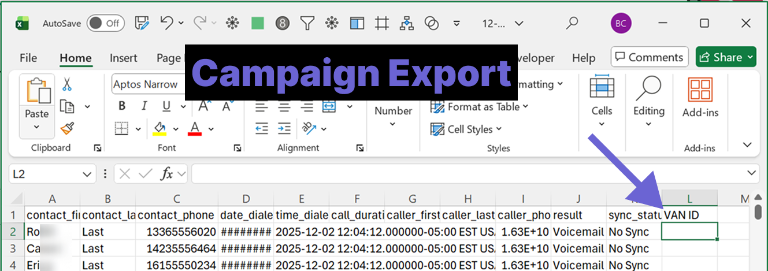Click the Add-ins button
This screenshot has width=768, height=271.
click(700, 97)
